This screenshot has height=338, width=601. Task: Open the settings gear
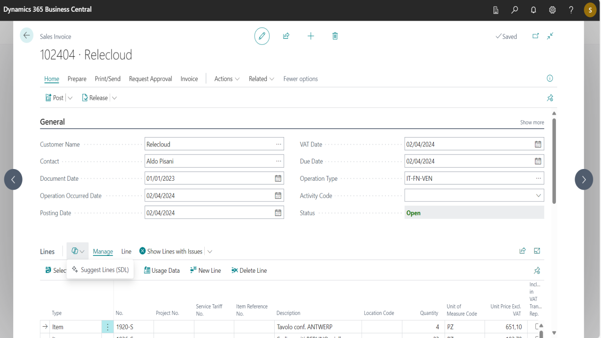(x=553, y=10)
